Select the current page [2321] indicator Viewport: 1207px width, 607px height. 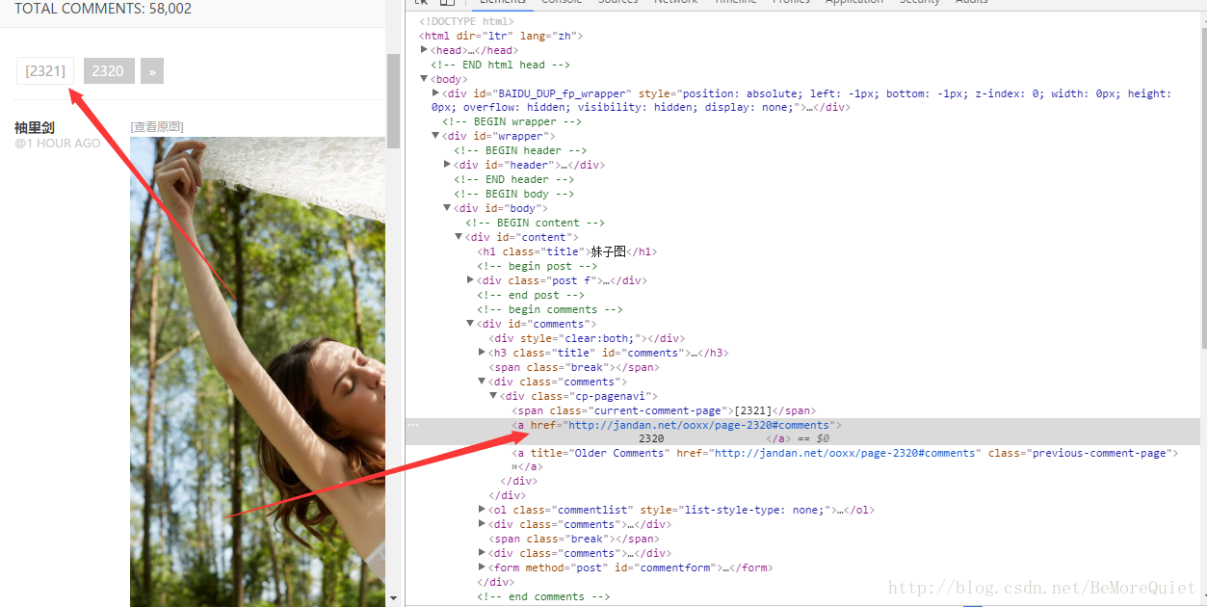coord(45,70)
